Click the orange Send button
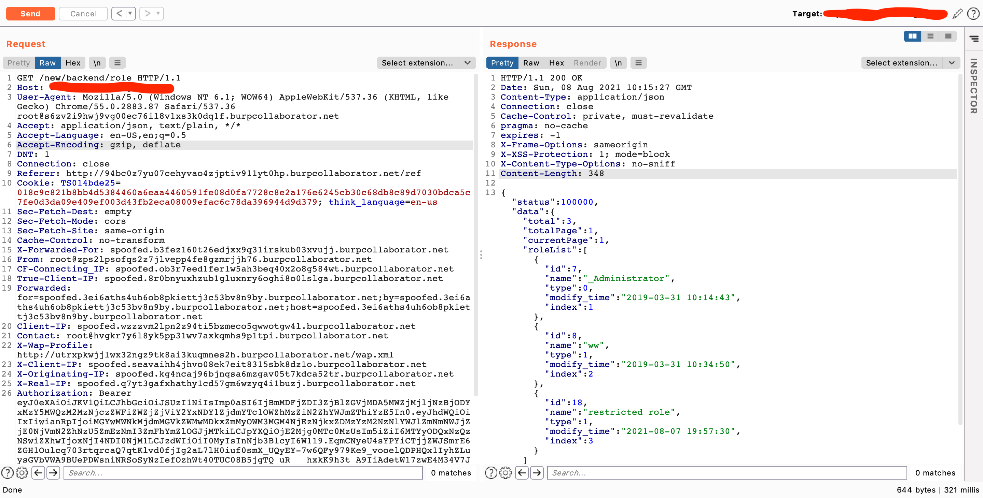Screen dimensions: 983x498 [x=30, y=14]
